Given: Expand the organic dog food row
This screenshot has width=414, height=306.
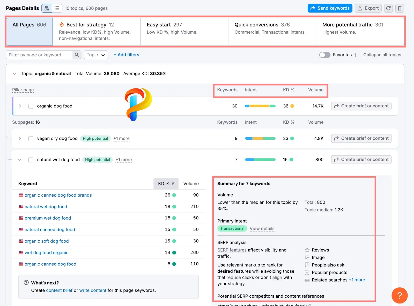Looking at the screenshot, I should (20, 106).
